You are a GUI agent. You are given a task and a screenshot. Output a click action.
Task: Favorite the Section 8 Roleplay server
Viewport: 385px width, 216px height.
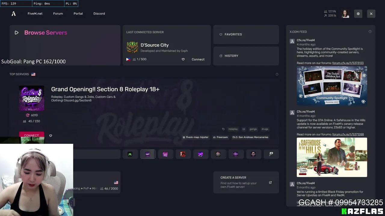coord(51,136)
